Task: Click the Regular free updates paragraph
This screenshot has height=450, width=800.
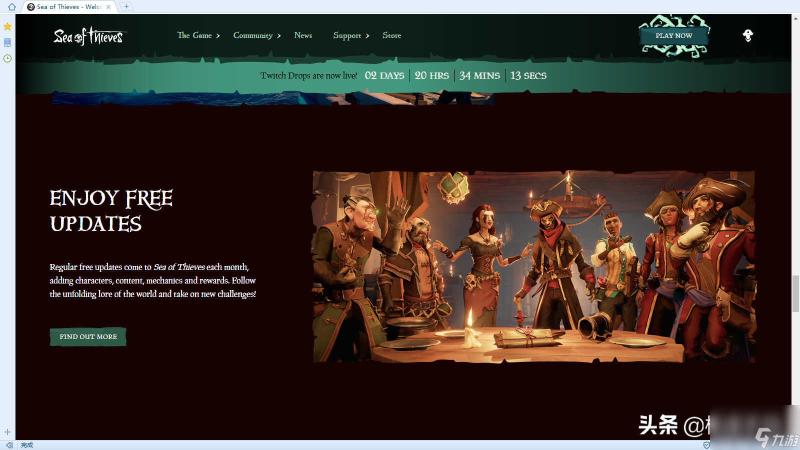Action: click(152, 280)
